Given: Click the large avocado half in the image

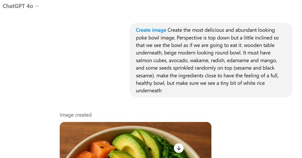Looking at the screenshot, I should (131, 145).
